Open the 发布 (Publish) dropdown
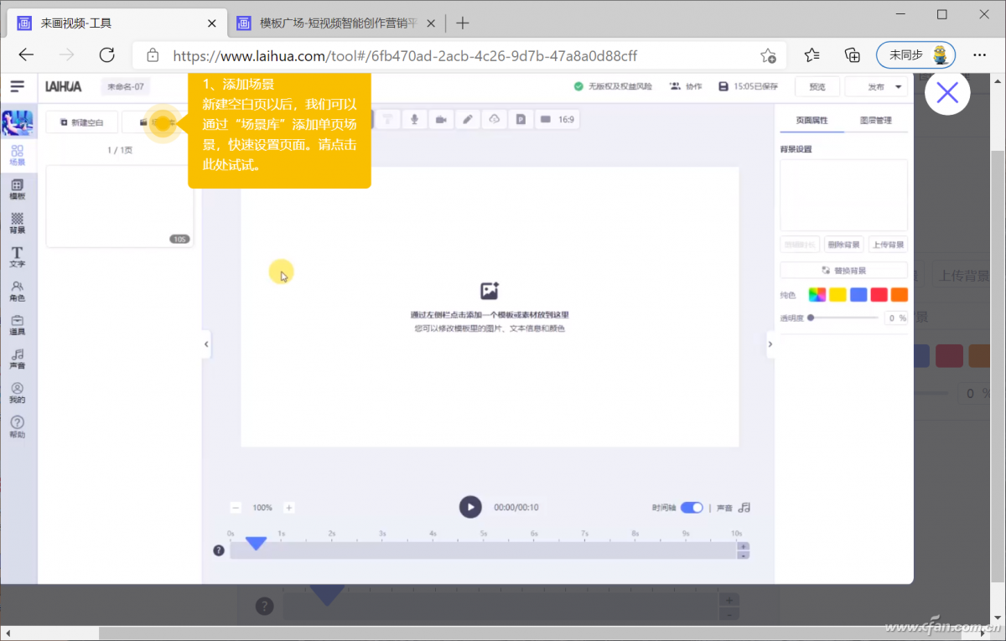The image size is (1006, 641). click(876, 86)
